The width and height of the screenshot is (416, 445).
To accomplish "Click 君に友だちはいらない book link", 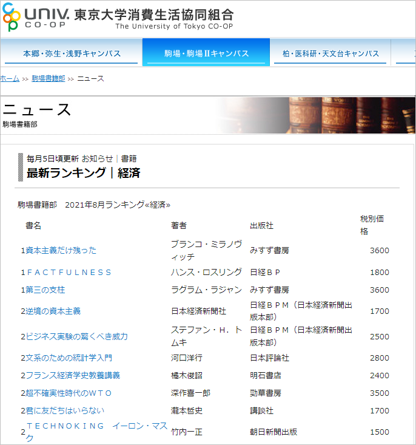I will tap(65, 410).
